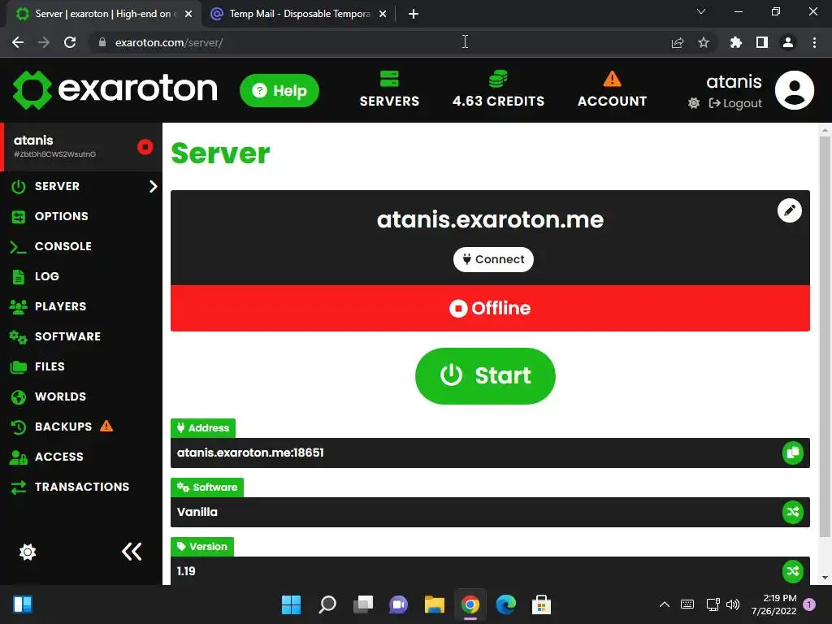This screenshot has width=832, height=624.
Task: Open the taskbar volume control
Action: [733, 604]
